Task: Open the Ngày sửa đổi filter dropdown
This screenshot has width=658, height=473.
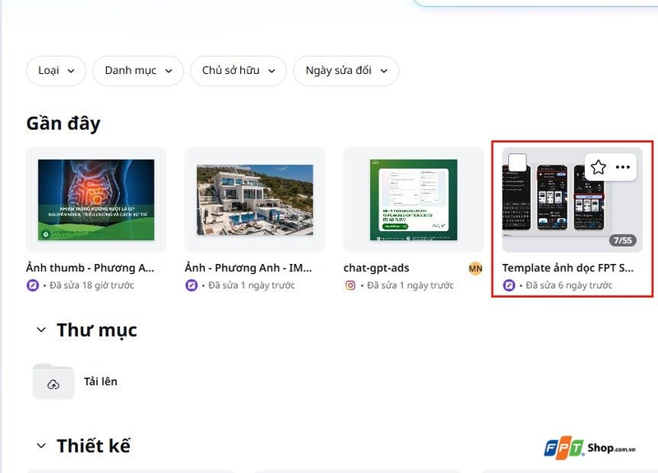Action: (x=345, y=71)
